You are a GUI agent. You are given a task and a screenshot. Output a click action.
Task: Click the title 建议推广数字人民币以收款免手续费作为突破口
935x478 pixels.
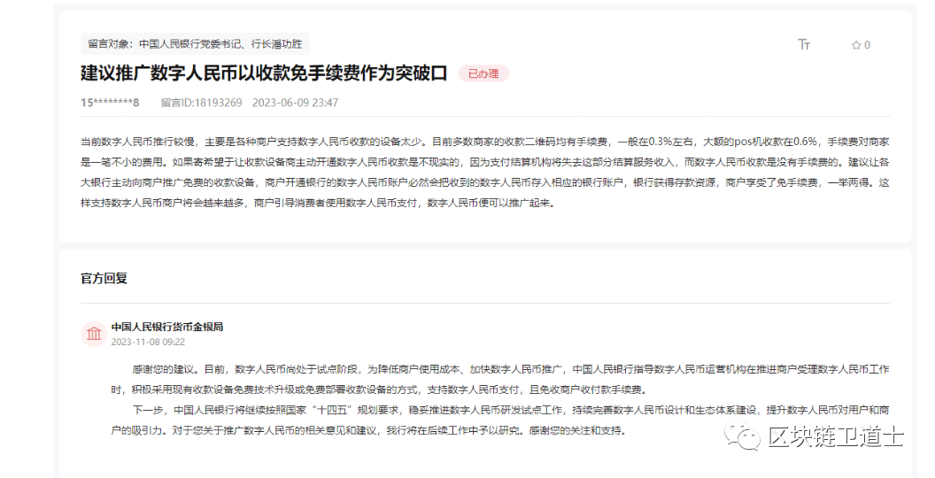tap(264, 73)
